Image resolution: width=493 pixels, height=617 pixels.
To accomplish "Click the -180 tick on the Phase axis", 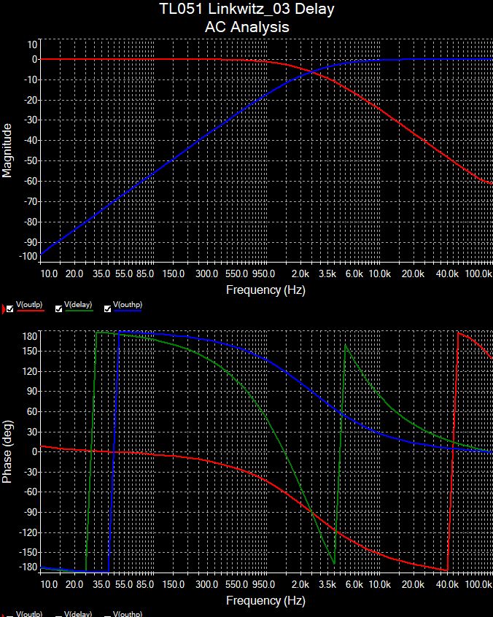I will [28, 567].
